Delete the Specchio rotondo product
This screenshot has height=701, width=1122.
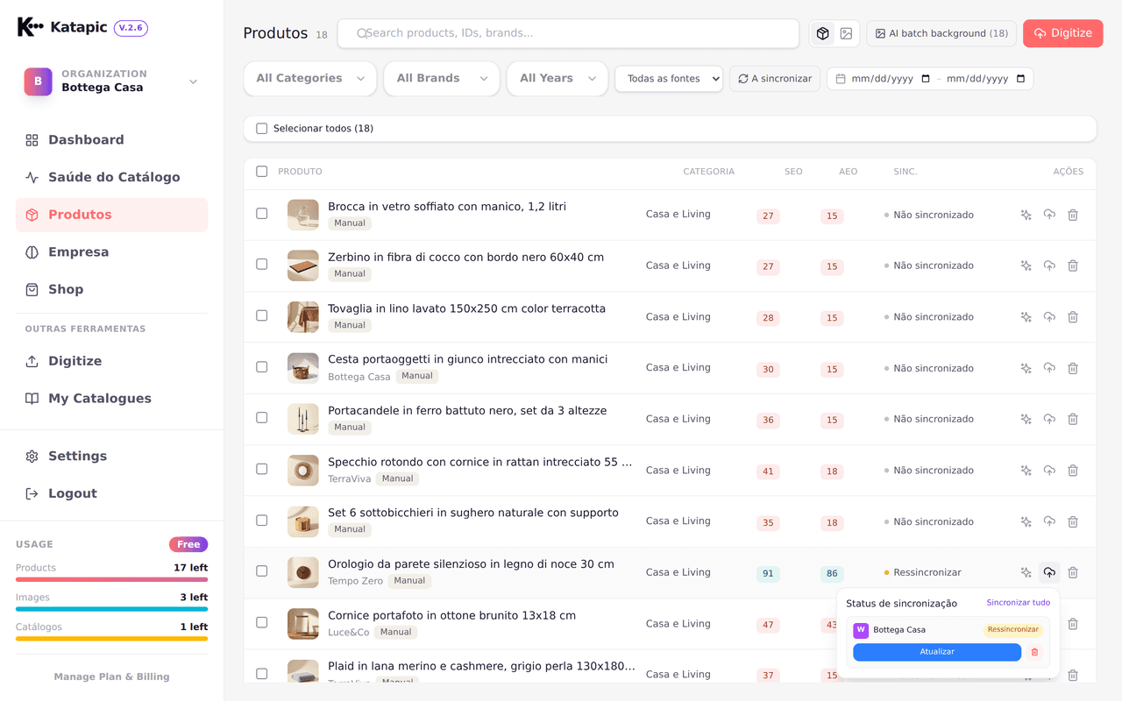click(x=1073, y=471)
